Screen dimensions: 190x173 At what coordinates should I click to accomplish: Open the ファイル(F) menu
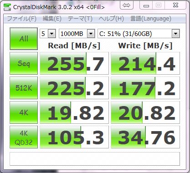coord(22,19)
